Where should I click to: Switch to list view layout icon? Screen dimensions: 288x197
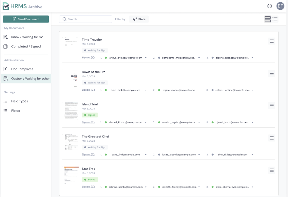coord(275,19)
